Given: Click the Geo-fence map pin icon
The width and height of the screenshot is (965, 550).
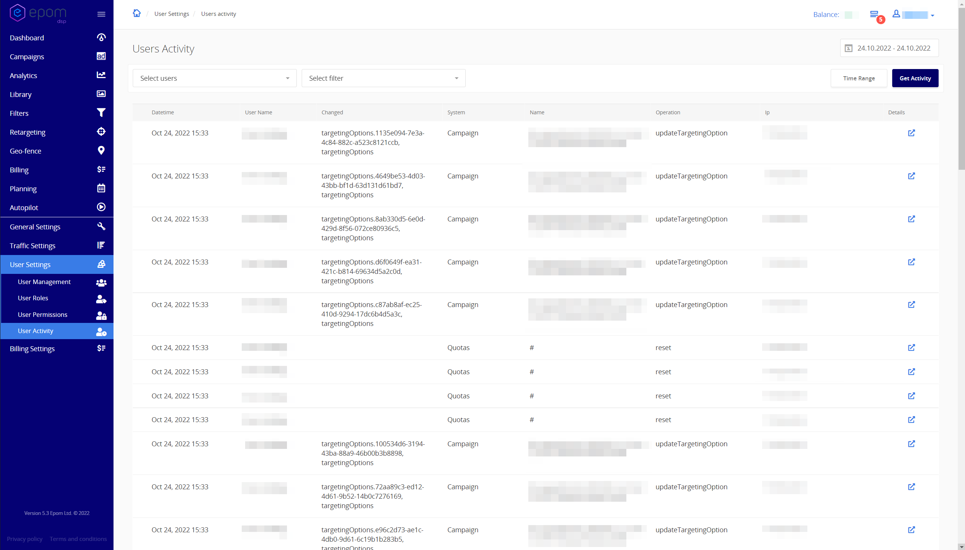Looking at the screenshot, I should tap(101, 151).
